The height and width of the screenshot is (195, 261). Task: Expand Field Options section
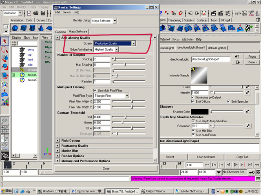pos(58,141)
